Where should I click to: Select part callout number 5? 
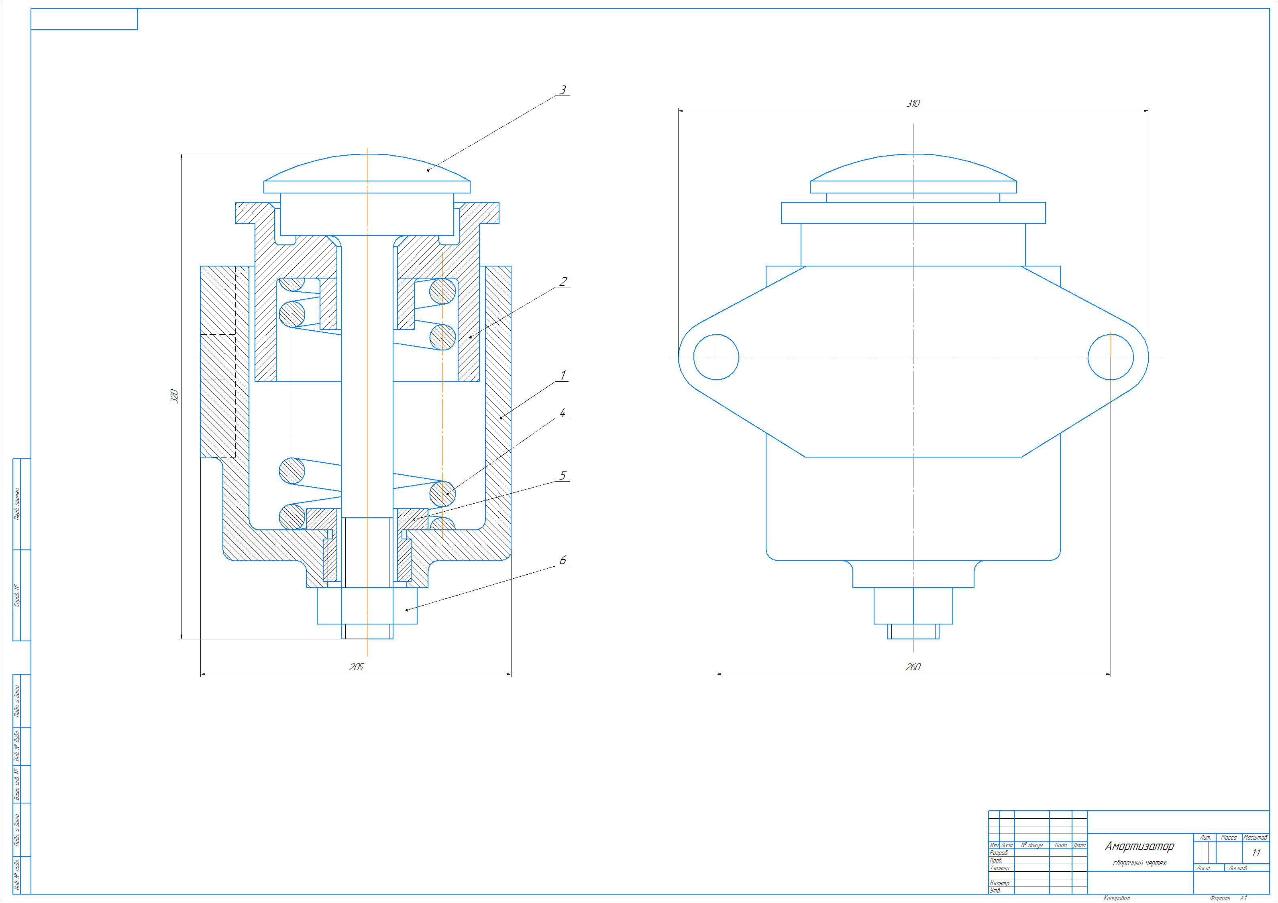click(x=563, y=476)
